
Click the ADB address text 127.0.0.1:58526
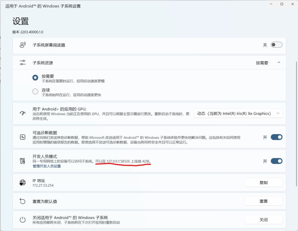[118, 161]
